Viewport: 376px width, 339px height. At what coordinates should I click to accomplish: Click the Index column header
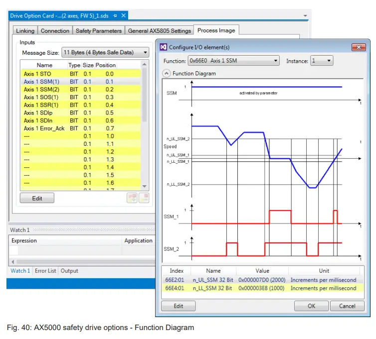pos(177,271)
